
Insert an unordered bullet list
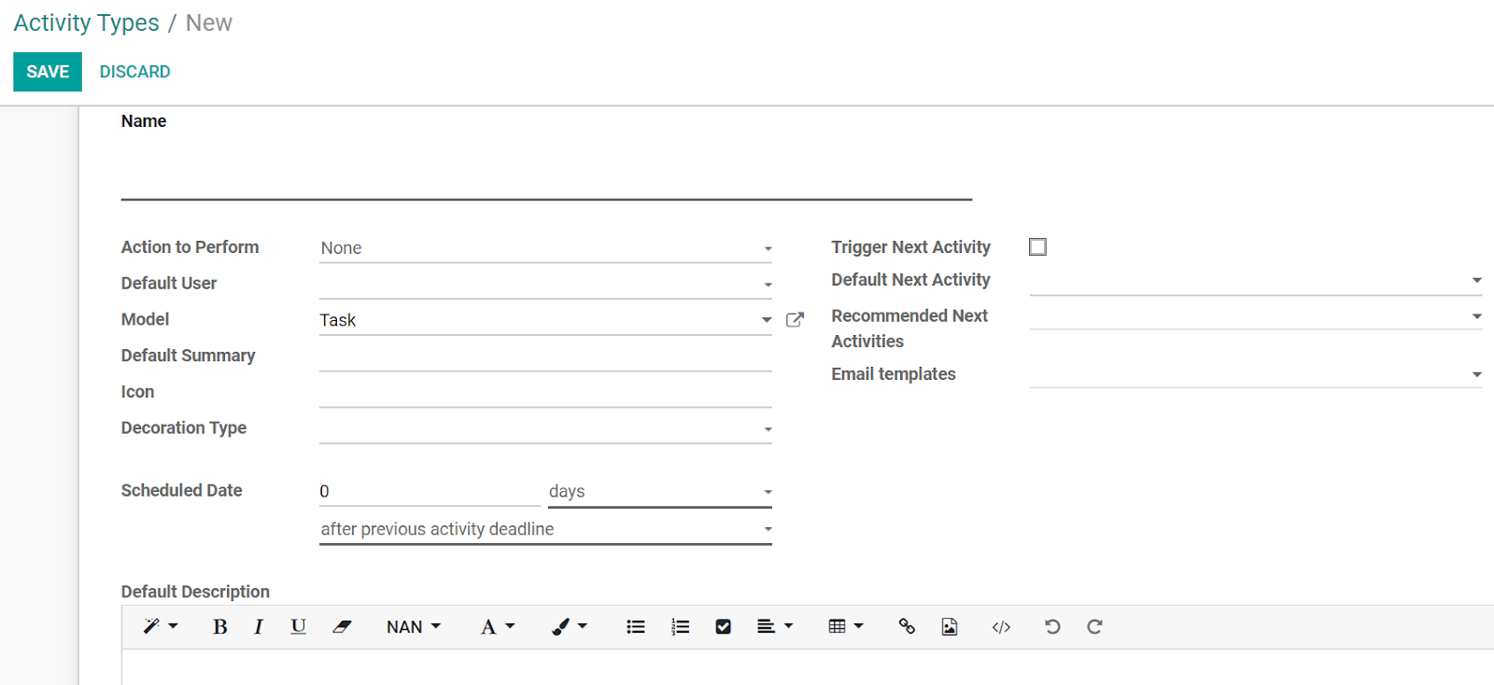point(636,627)
